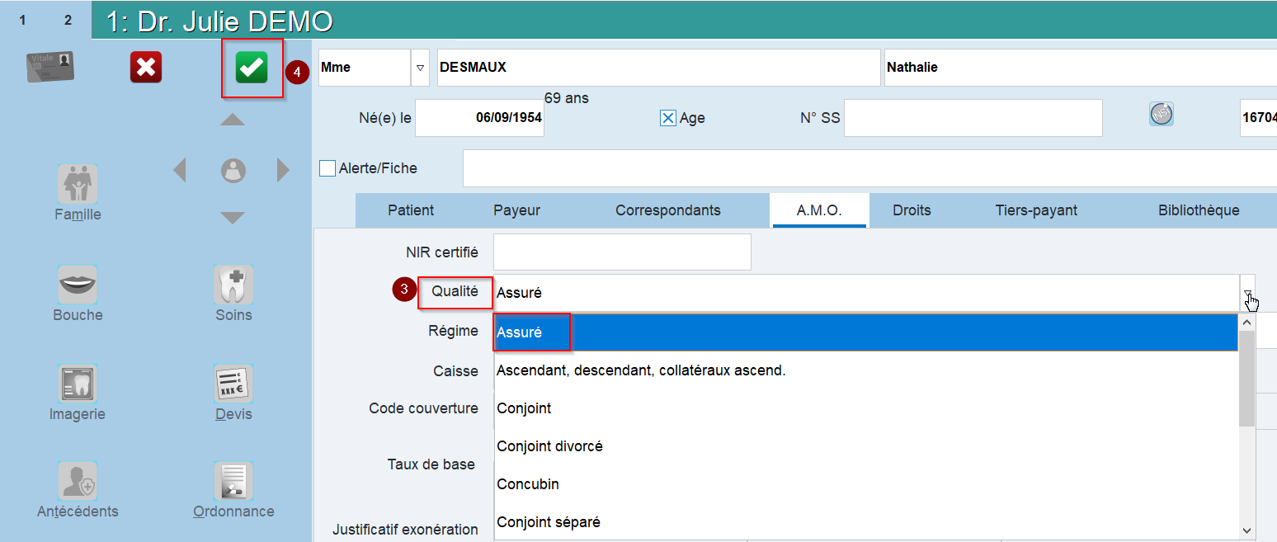Click the DESMAUX last name field

(x=658, y=68)
